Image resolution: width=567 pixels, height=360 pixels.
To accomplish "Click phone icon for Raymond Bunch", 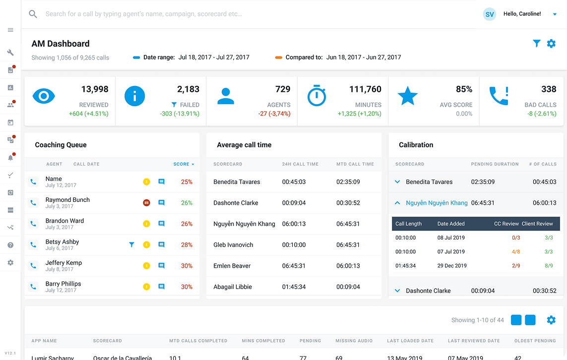I will [x=33, y=203].
